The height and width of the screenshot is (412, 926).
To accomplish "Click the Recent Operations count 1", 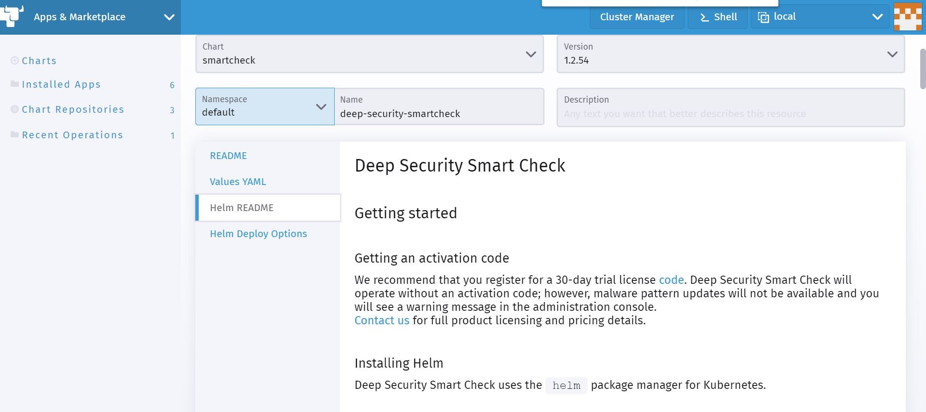I will tap(172, 136).
